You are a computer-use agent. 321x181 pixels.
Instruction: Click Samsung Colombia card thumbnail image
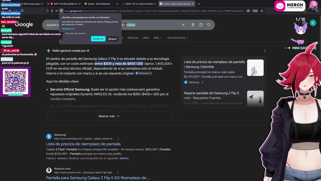click(x=255, y=68)
